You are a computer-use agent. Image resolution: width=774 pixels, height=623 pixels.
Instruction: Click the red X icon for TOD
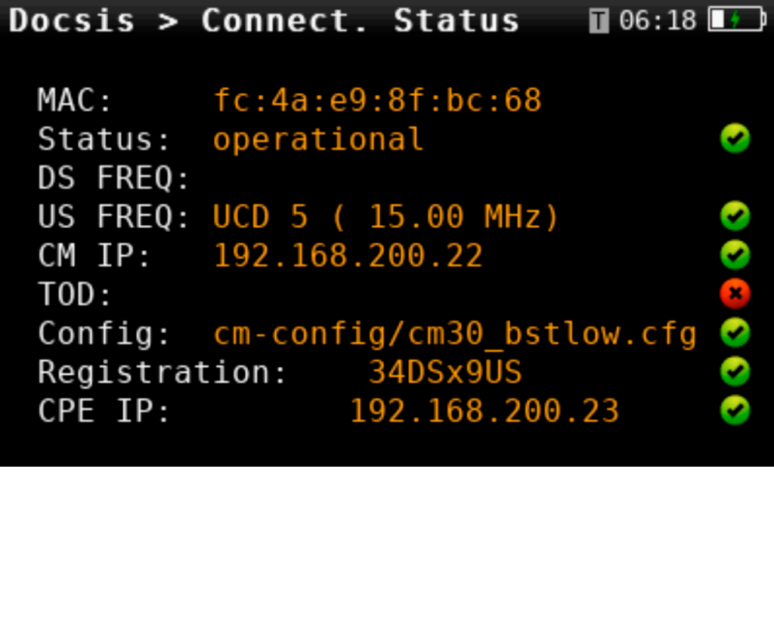pos(735,294)
